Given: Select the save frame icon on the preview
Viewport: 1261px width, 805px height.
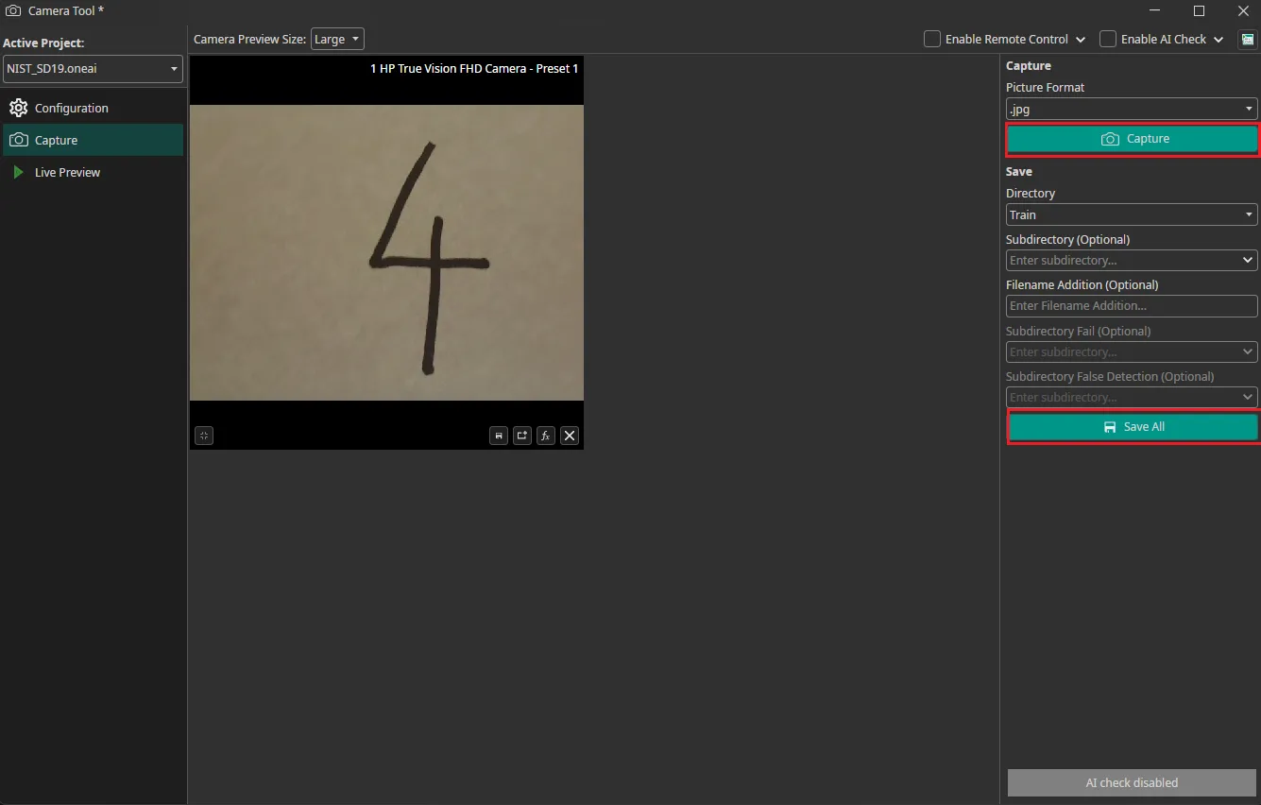Looking at the screenshot, I should click(x=498, y=436).
